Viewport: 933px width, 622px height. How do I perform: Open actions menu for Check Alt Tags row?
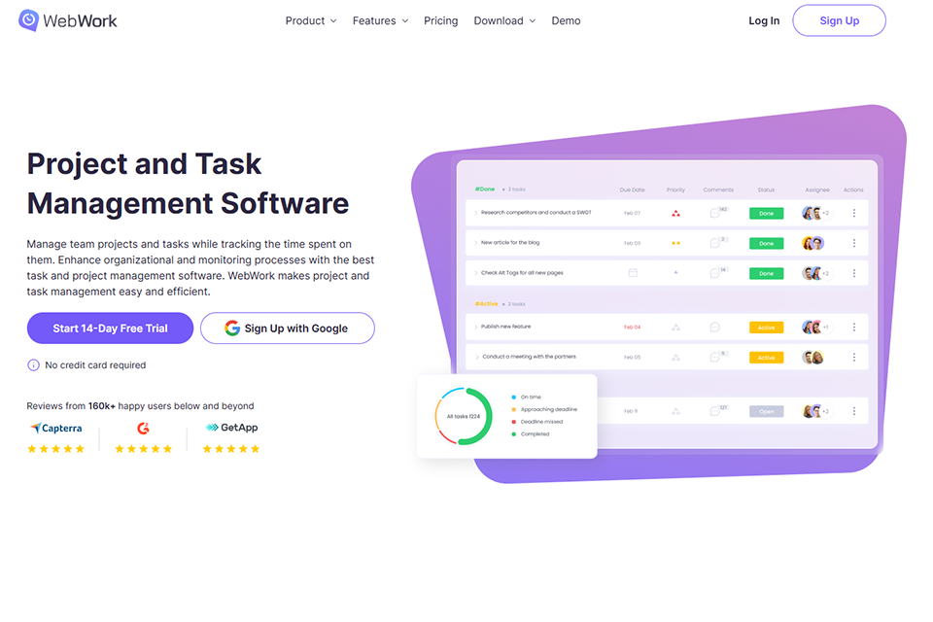click(854, 273)
